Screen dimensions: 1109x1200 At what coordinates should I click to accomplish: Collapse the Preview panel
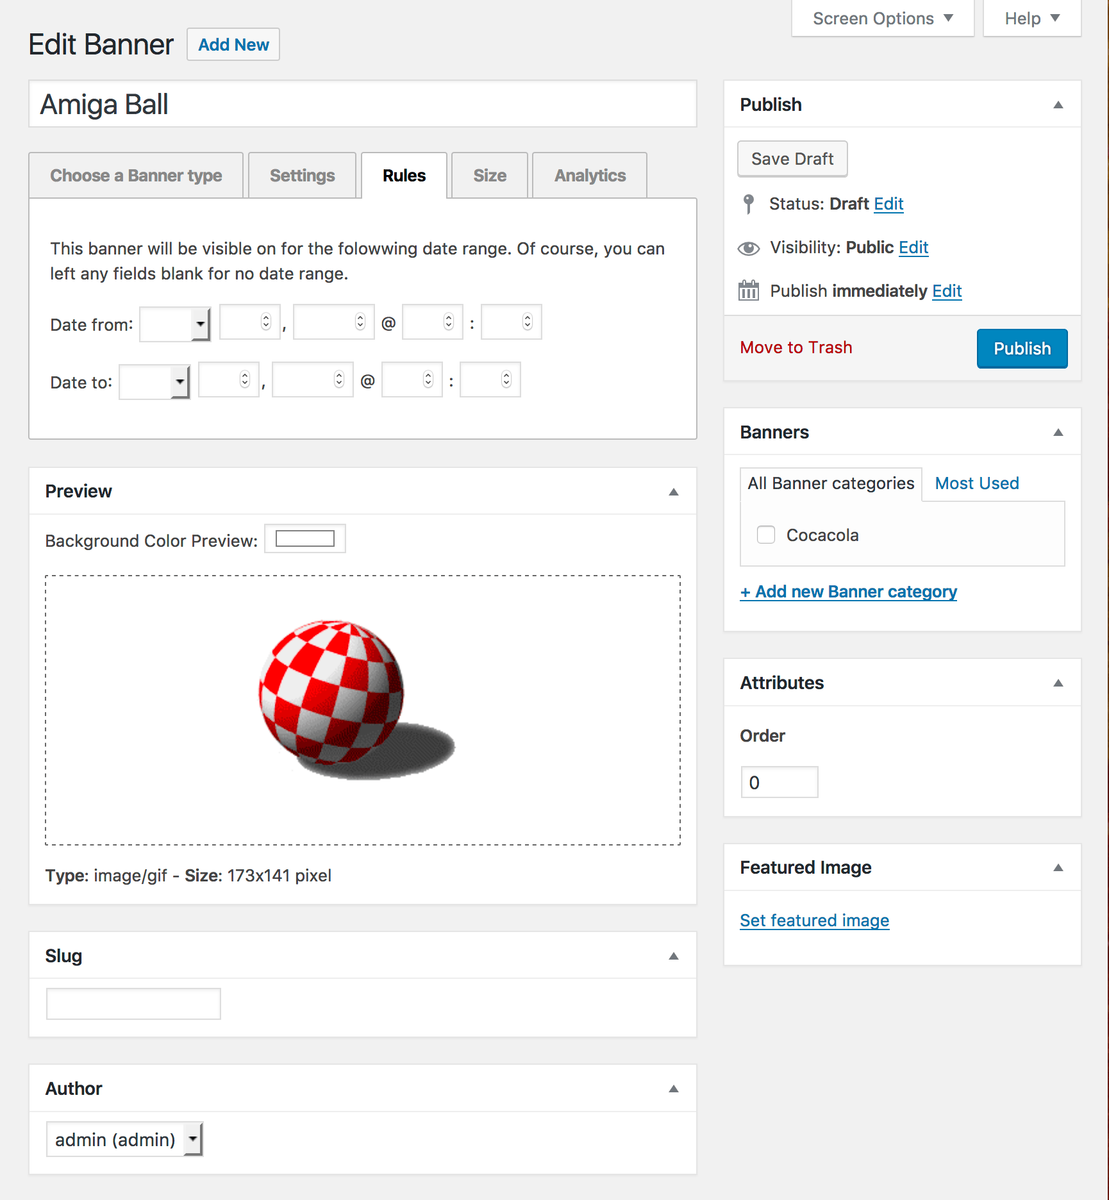pos(674,492)
